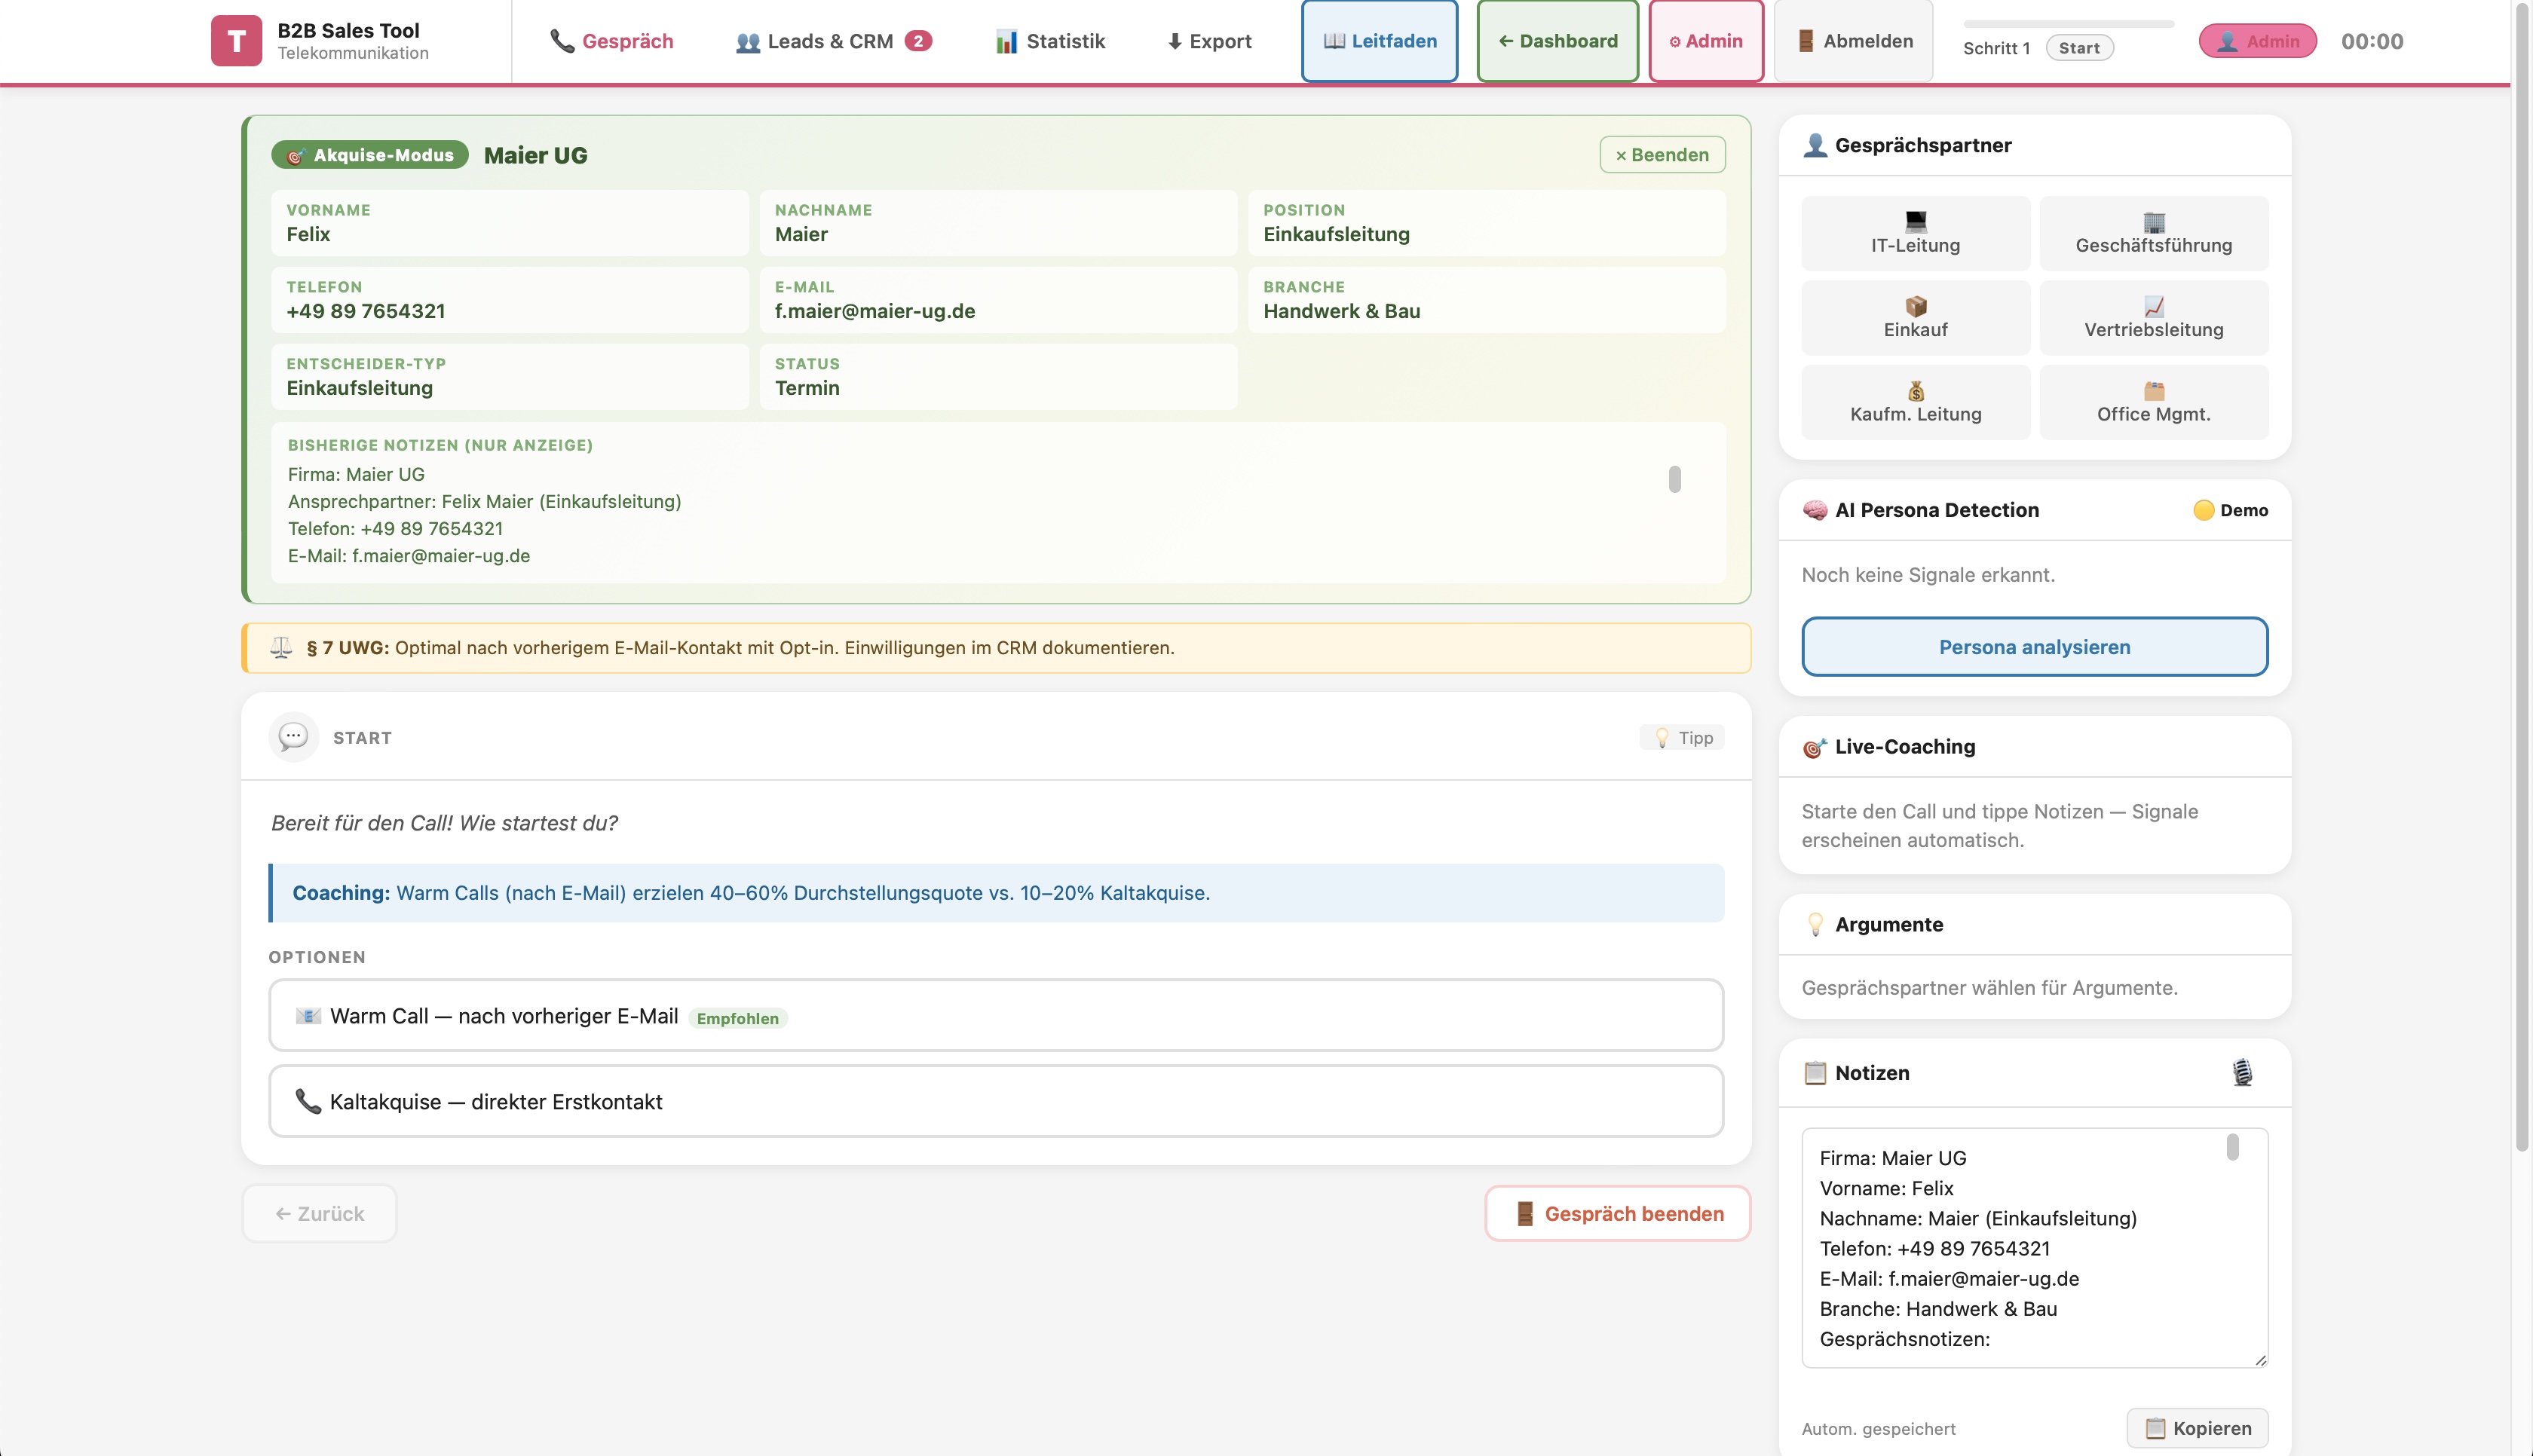Click the Live-Coaching target icon
Image resolution: width=2533 pixels, height=1456 pixels.
1814,747
